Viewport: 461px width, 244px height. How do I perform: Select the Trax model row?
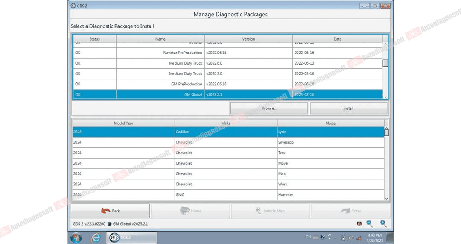pyautogui.click(x=228, y=153)
